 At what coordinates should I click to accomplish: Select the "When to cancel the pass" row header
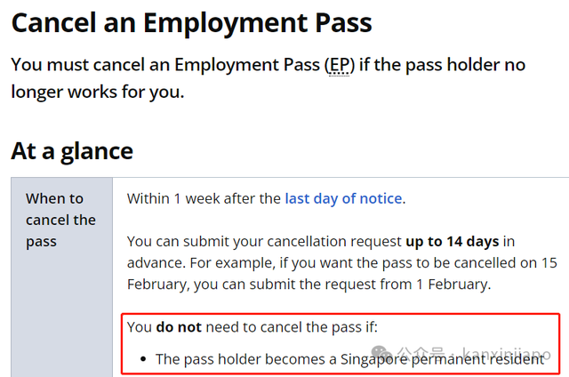click(x=61, y=220)
